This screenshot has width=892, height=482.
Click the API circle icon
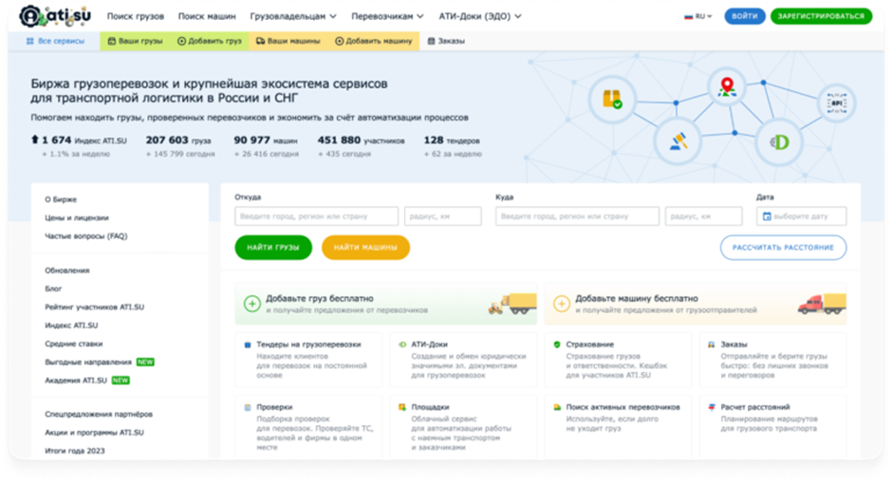[836, 103]
